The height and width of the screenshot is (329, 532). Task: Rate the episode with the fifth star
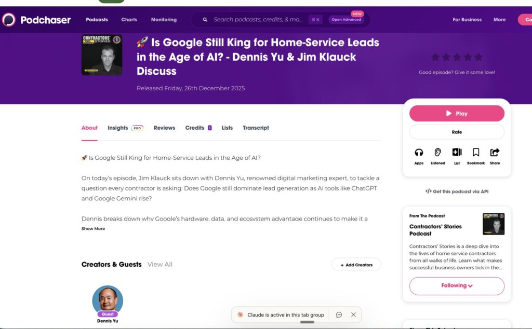pyautogui.click(x=478, y=57)
